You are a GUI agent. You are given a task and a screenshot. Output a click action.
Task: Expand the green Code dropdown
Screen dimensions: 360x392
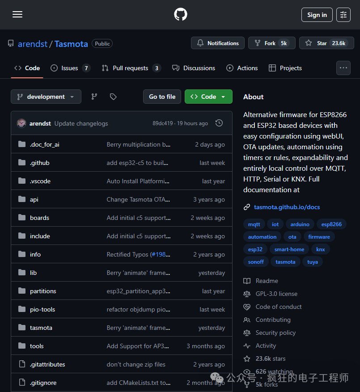pos(208,97)
